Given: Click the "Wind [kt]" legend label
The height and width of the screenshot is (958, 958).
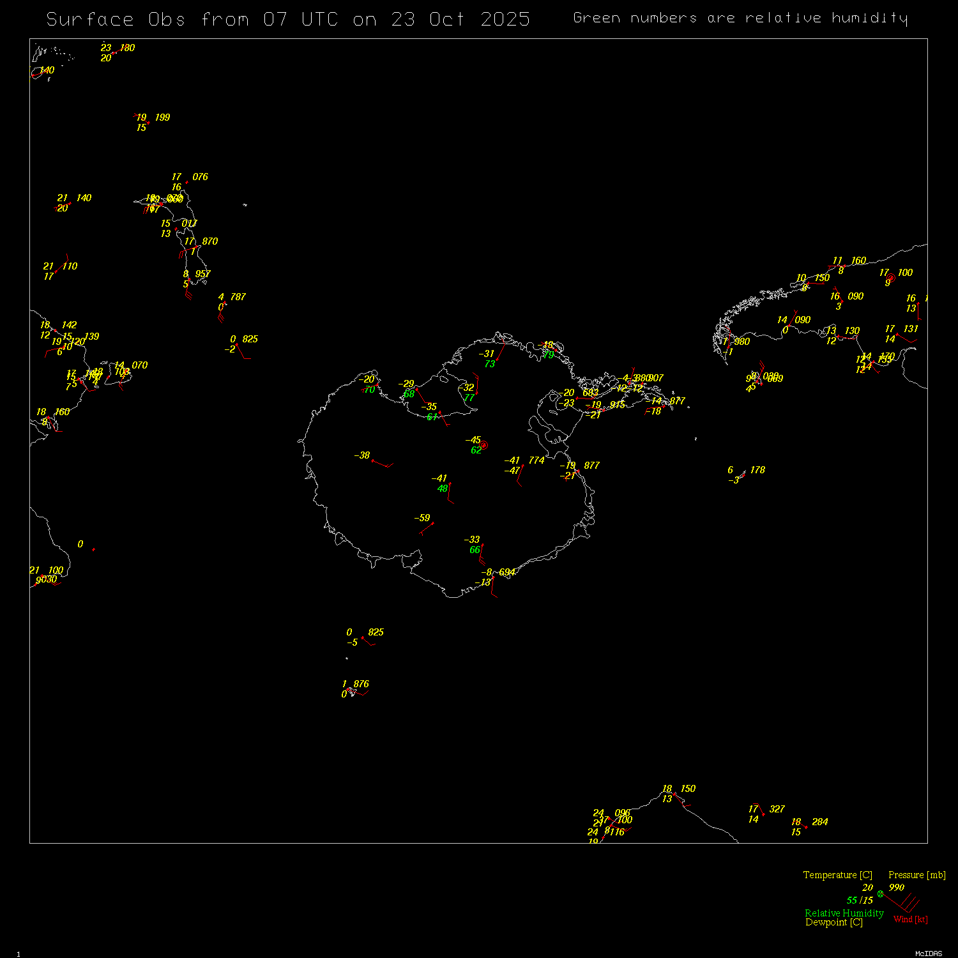Looking at the screenshot, I should click(x=910, y=919).
